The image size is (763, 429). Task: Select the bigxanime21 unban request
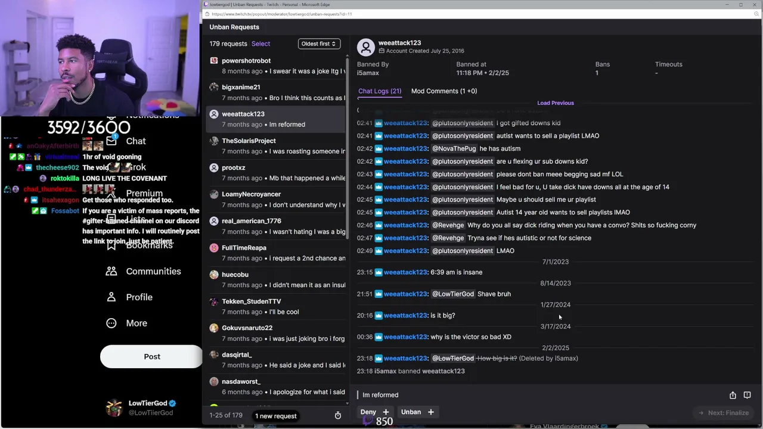point(276,92)
